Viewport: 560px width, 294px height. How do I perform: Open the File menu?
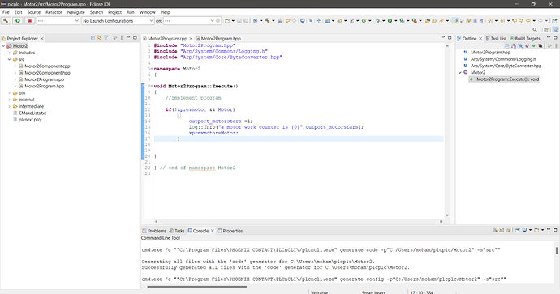6,12
